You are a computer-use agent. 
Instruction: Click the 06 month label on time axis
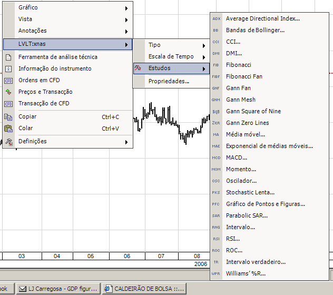tap(127, 256)
